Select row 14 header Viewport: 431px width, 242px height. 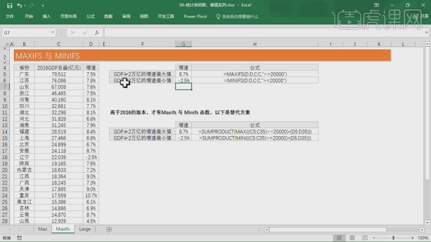[5, 132]
